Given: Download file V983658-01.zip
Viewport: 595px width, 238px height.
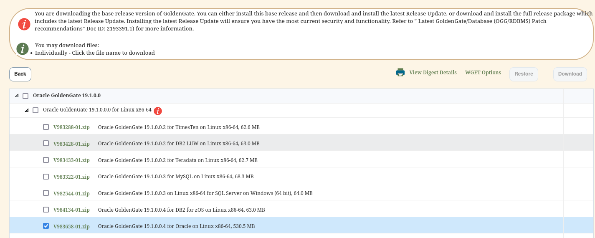Looking at the screenshot, I should [71, 226].
